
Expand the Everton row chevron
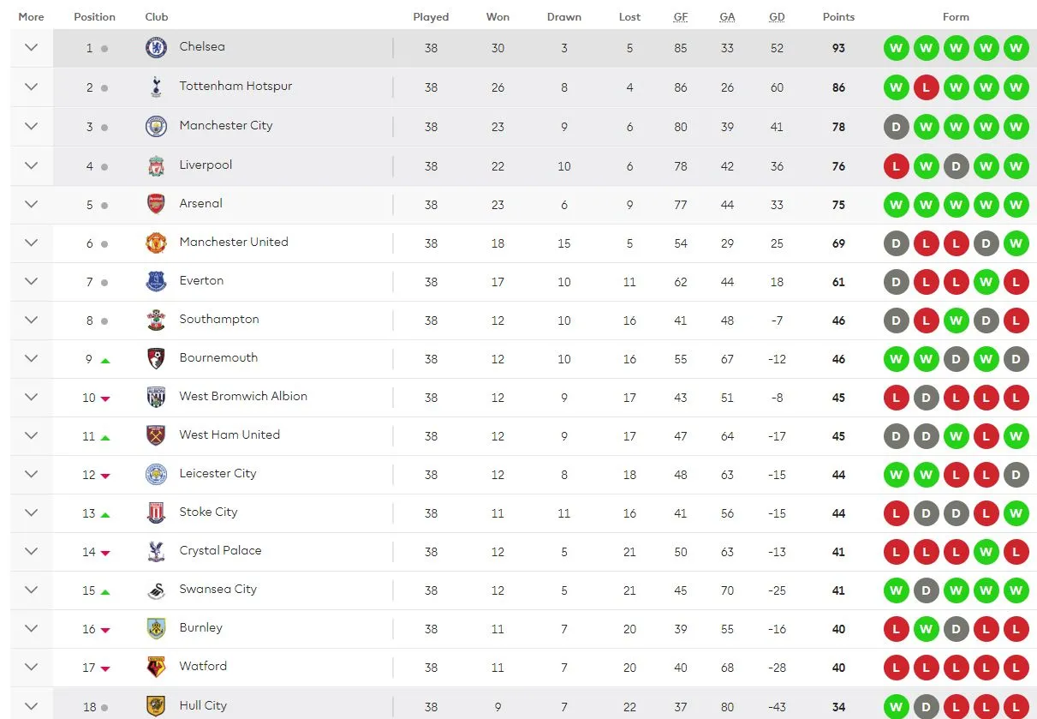click(x=31, y=281)
